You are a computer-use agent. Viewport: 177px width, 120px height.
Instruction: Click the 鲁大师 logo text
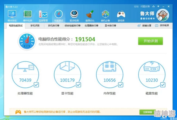(x=147, y=14)
